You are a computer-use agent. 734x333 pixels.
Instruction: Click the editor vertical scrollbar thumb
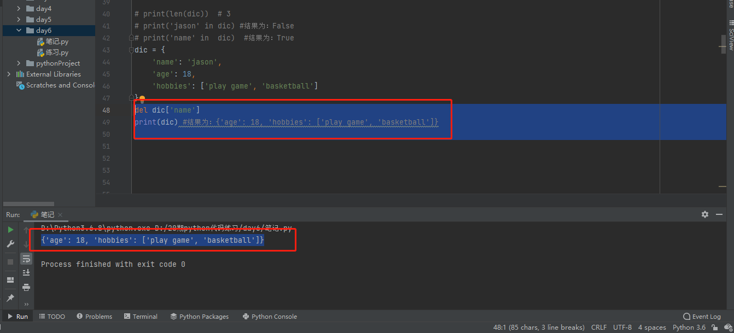[x=723, y=44]
